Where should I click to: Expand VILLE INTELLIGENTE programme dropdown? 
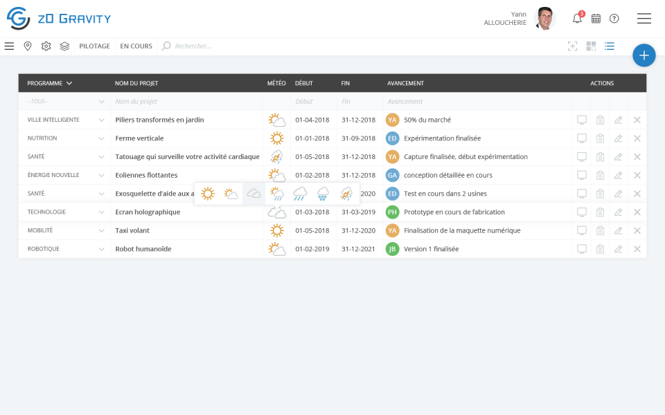coord(101,120)
